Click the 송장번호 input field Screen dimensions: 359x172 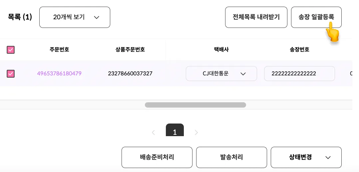coord(299,74)
